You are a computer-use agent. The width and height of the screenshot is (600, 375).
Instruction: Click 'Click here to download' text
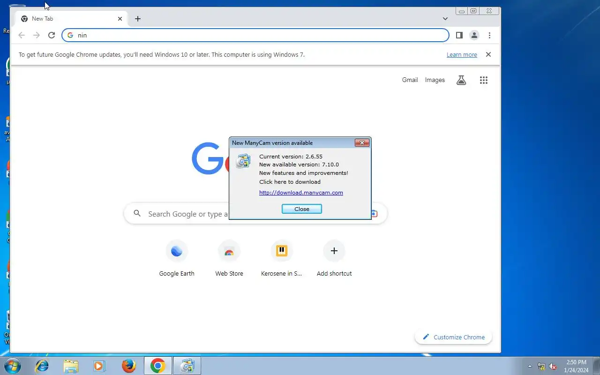[290, 182]
